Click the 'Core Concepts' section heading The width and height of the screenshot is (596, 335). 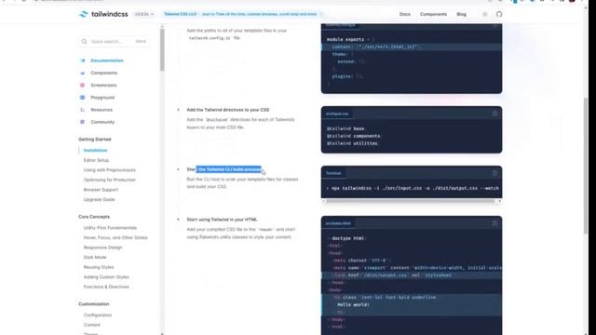(94, 217)
